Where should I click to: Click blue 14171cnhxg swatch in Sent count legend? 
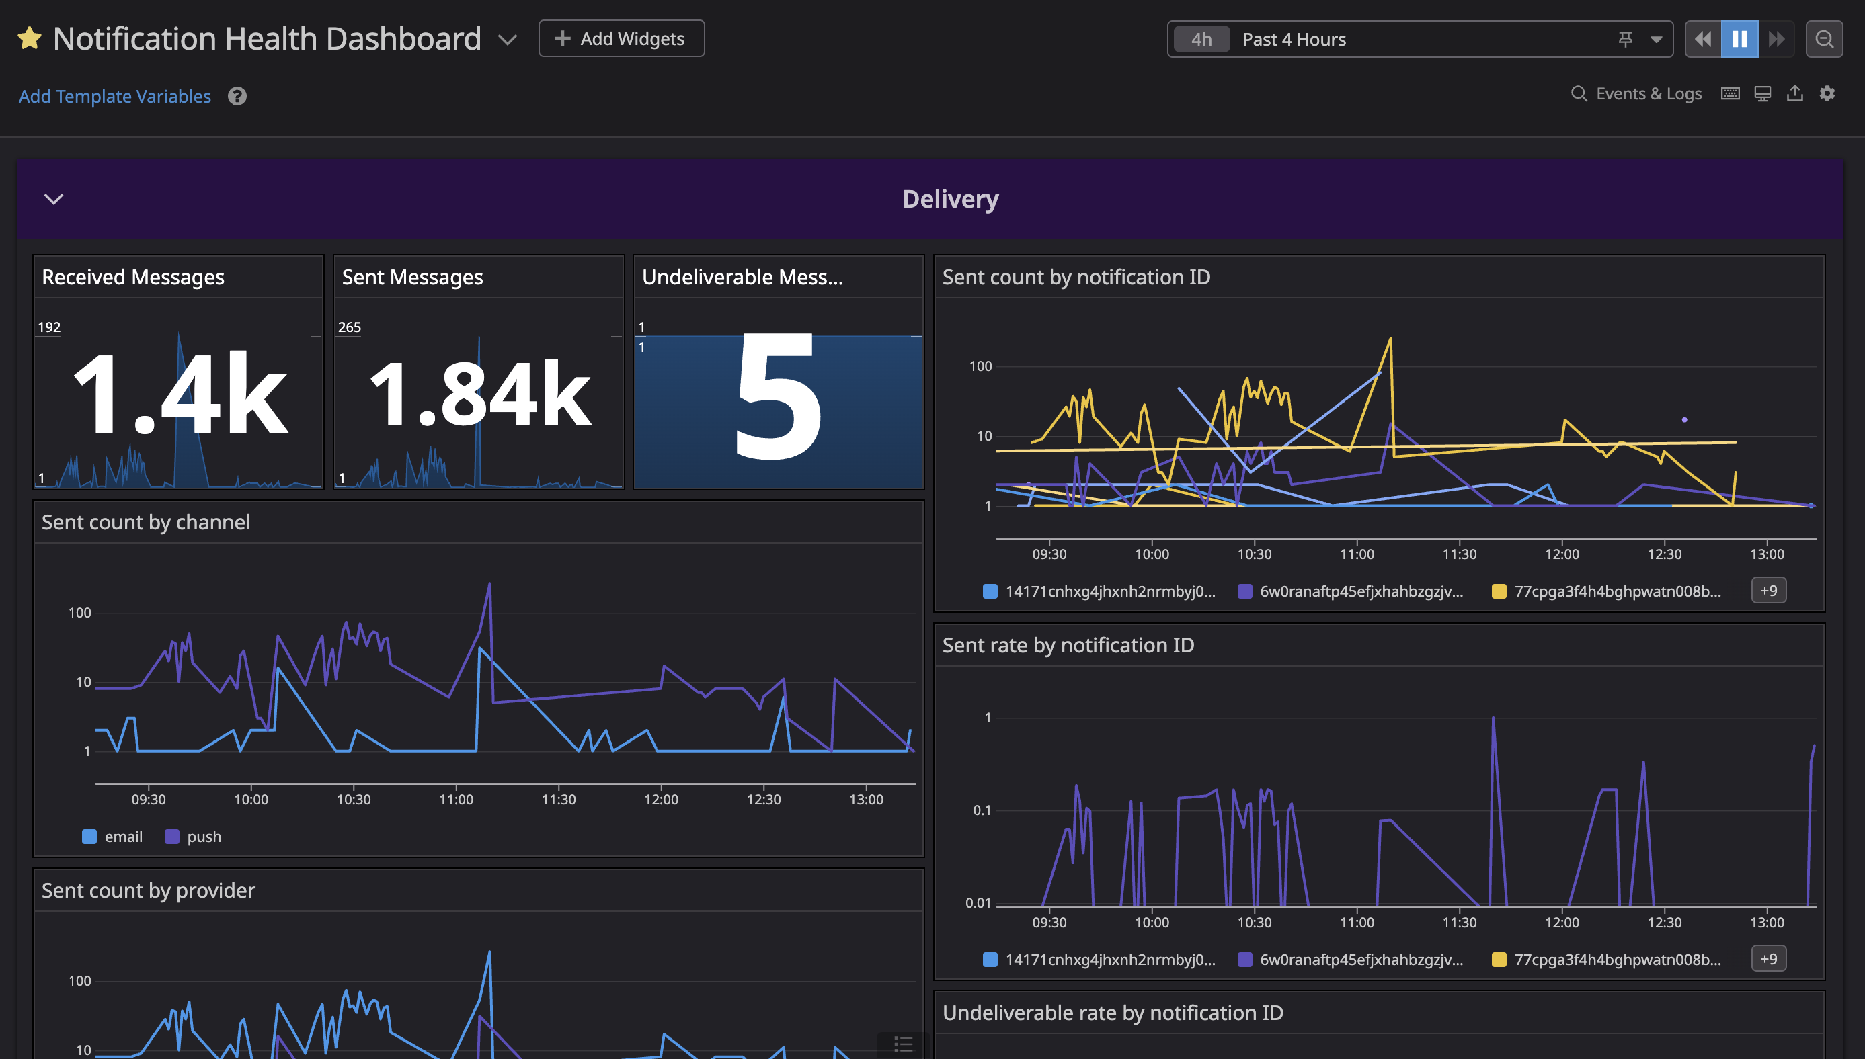pyautogui.click(x=990, y=591)
